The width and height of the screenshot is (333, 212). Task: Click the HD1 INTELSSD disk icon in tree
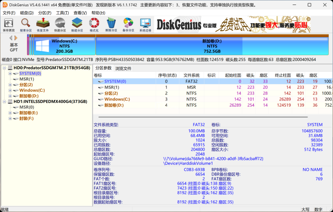(10, 102)
